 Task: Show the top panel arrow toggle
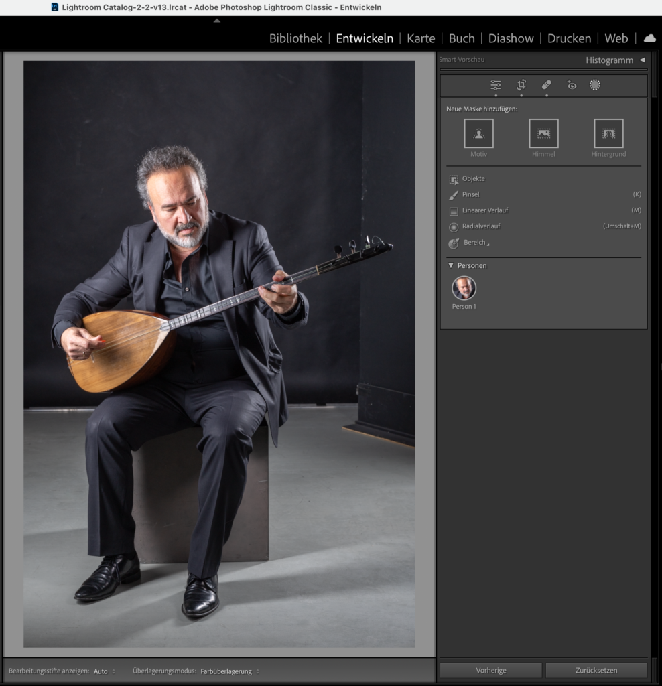(x=217, y=21)
